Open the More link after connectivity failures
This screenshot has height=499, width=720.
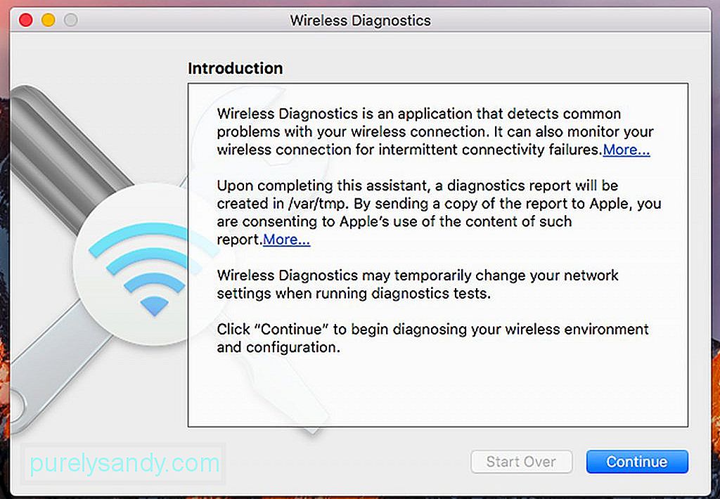pyautogui.click(x=626, y=150)
